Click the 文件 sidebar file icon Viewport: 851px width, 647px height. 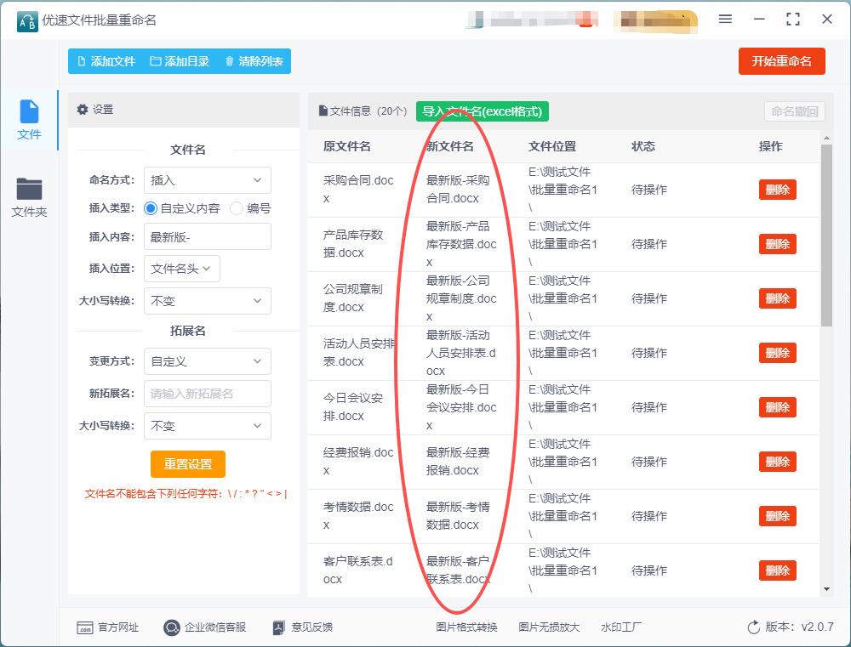coord(29,112)
